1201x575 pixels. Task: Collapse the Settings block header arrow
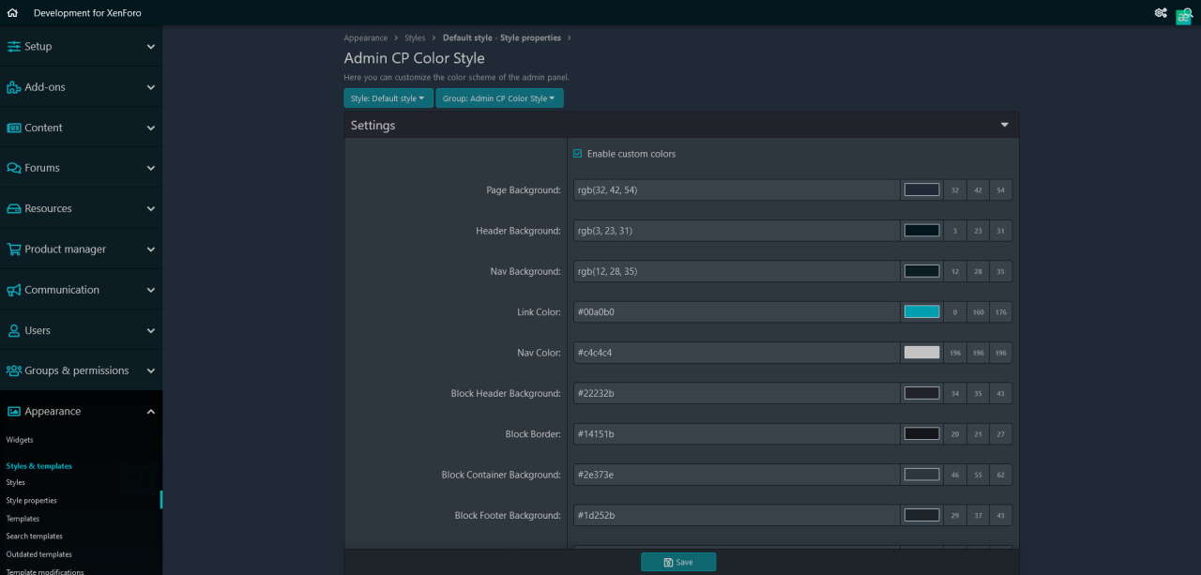[1004, 126]
